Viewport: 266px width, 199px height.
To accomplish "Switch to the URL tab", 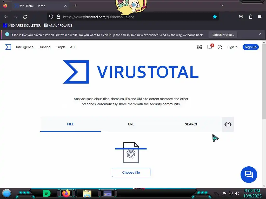I will (131, 124).
